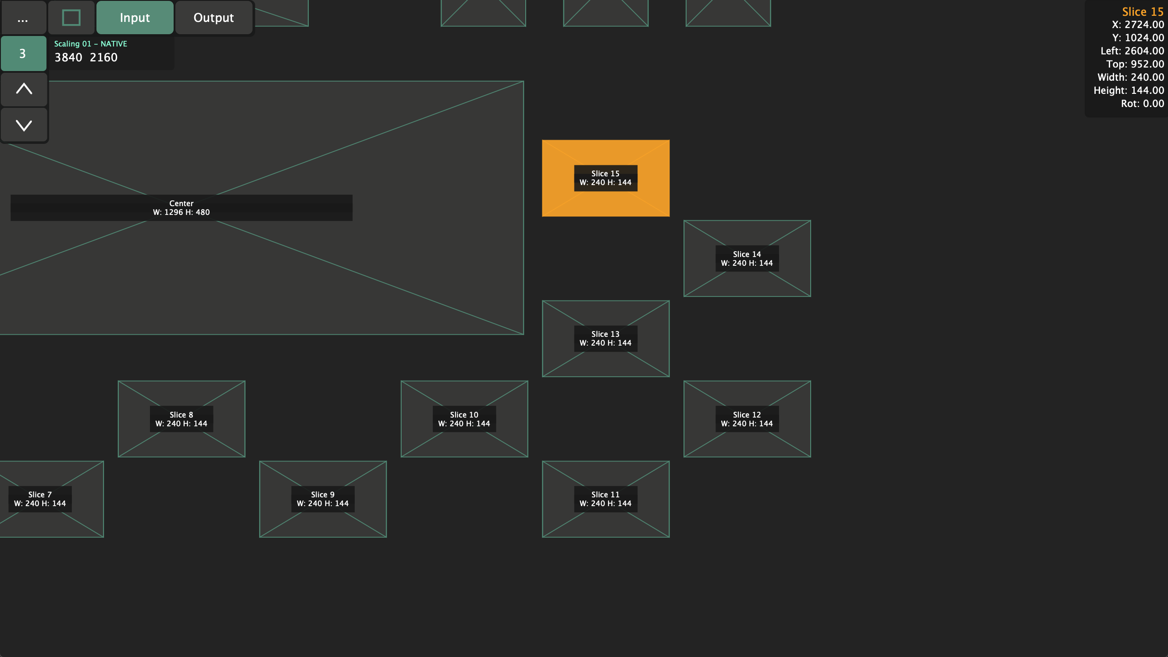The image size is (1168, 657).
Task: Select screen number 3 button
Action: 23,54
